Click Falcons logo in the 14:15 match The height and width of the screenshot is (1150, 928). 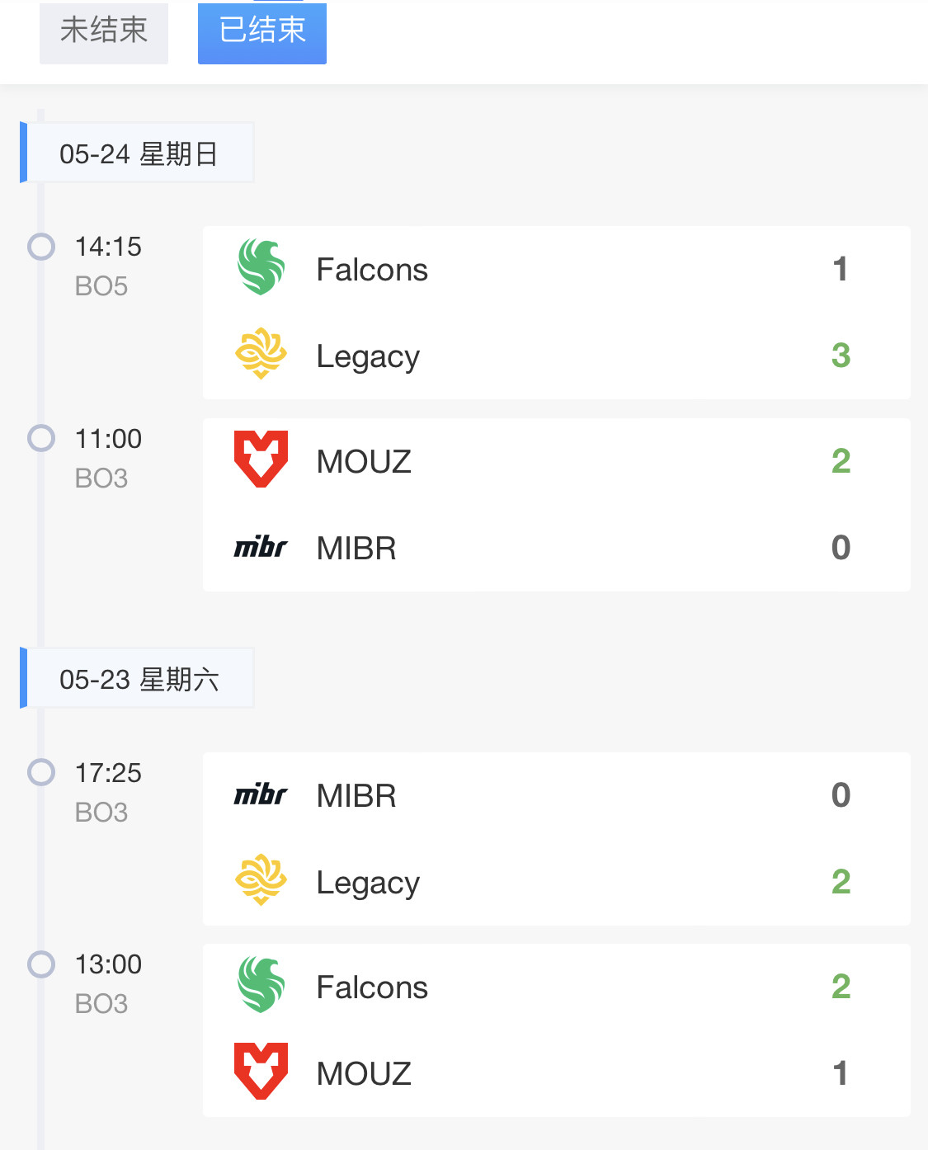click(x=261, y=267)
